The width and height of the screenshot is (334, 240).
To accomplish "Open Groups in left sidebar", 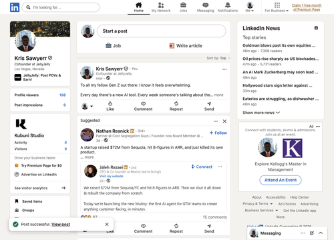I will click(x=25, y=210).
